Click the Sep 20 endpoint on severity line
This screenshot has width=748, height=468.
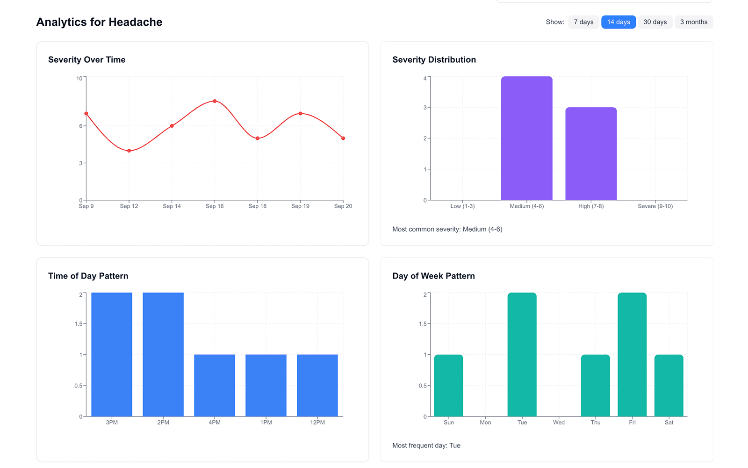[x=343, y=138]
